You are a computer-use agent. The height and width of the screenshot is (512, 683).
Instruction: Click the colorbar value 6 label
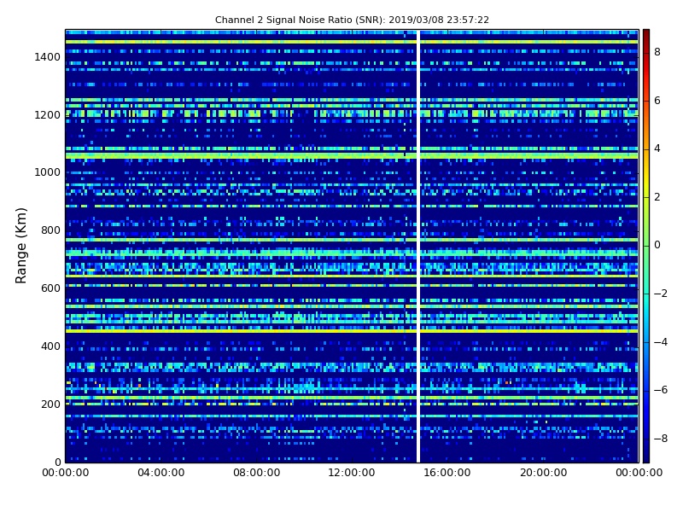point(657,101)
